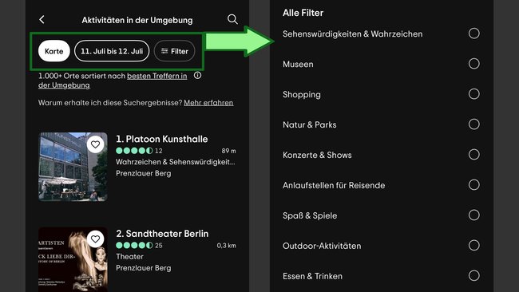The height and width of the screenshot is (292, 519).
Task: Open search with the magnifier icon
Action: pyautogui.click(x=232, y=19)
